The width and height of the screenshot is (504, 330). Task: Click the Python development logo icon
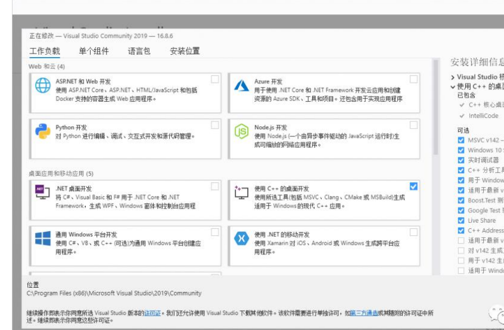(x=43, y=132)
